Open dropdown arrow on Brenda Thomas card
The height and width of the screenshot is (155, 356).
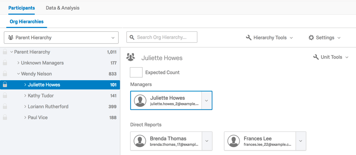pyautogui.click(x=207, y=141)
